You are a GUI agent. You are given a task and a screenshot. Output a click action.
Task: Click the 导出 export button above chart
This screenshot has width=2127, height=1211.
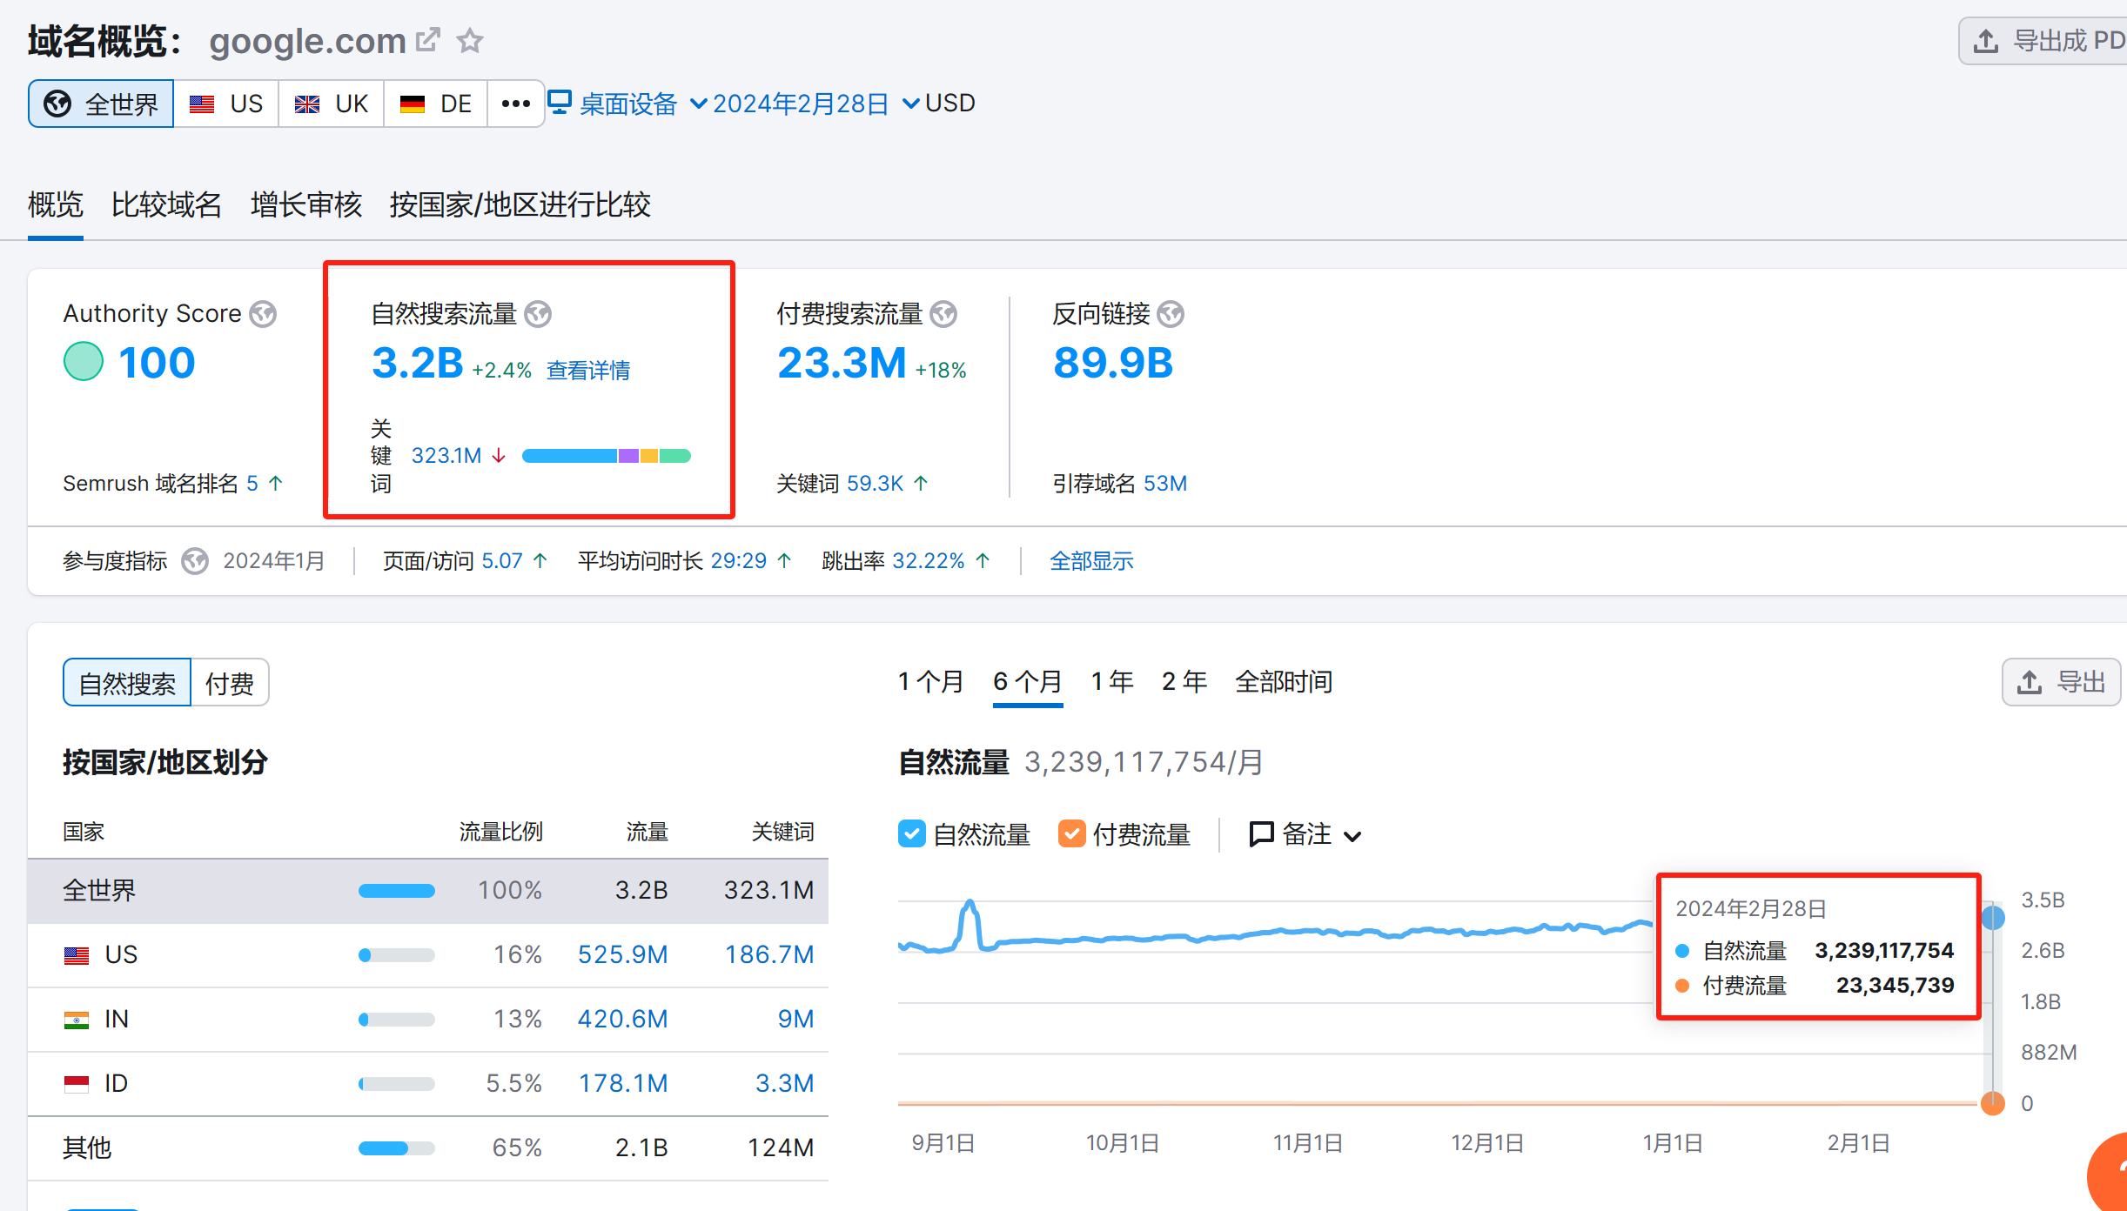[x=2061, y=682]
